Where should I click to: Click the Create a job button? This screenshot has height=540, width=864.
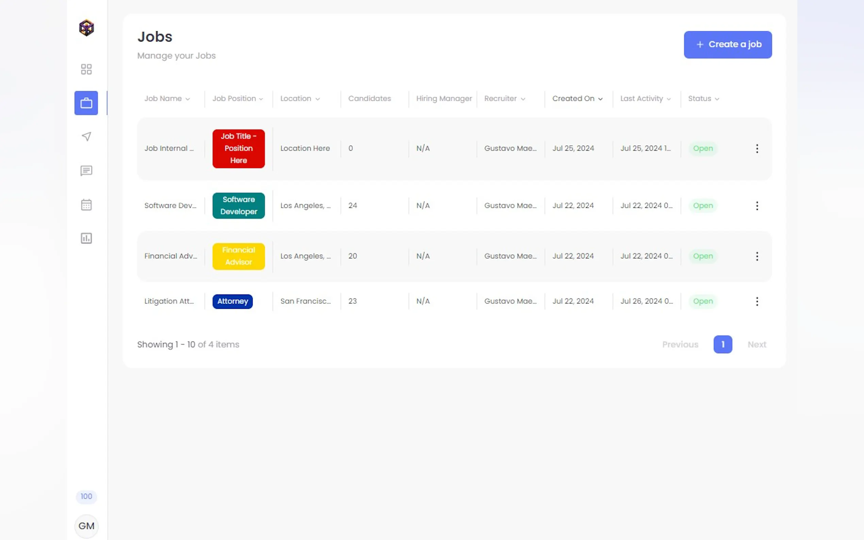pyautogui.click(x=728, y=45)
